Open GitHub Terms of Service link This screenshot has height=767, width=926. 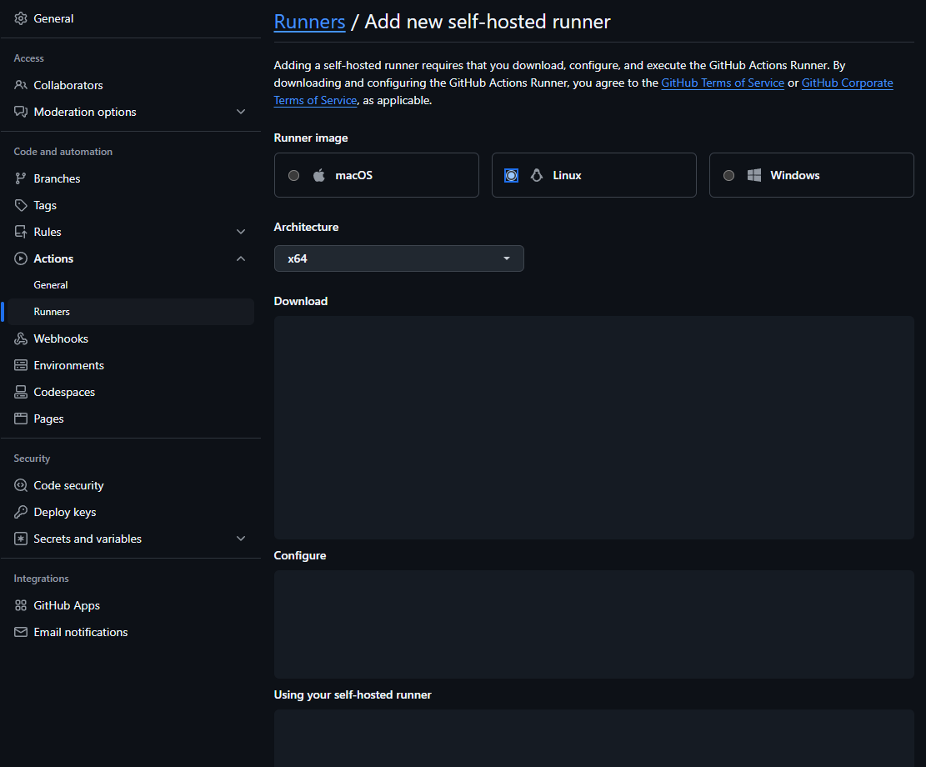coord(723,83)
